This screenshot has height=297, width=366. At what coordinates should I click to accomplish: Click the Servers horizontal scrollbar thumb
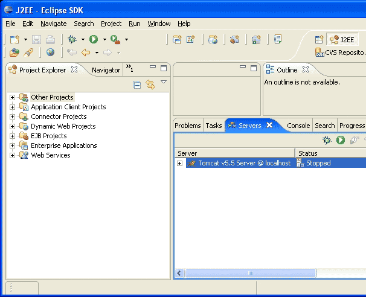tap(250, 273)
